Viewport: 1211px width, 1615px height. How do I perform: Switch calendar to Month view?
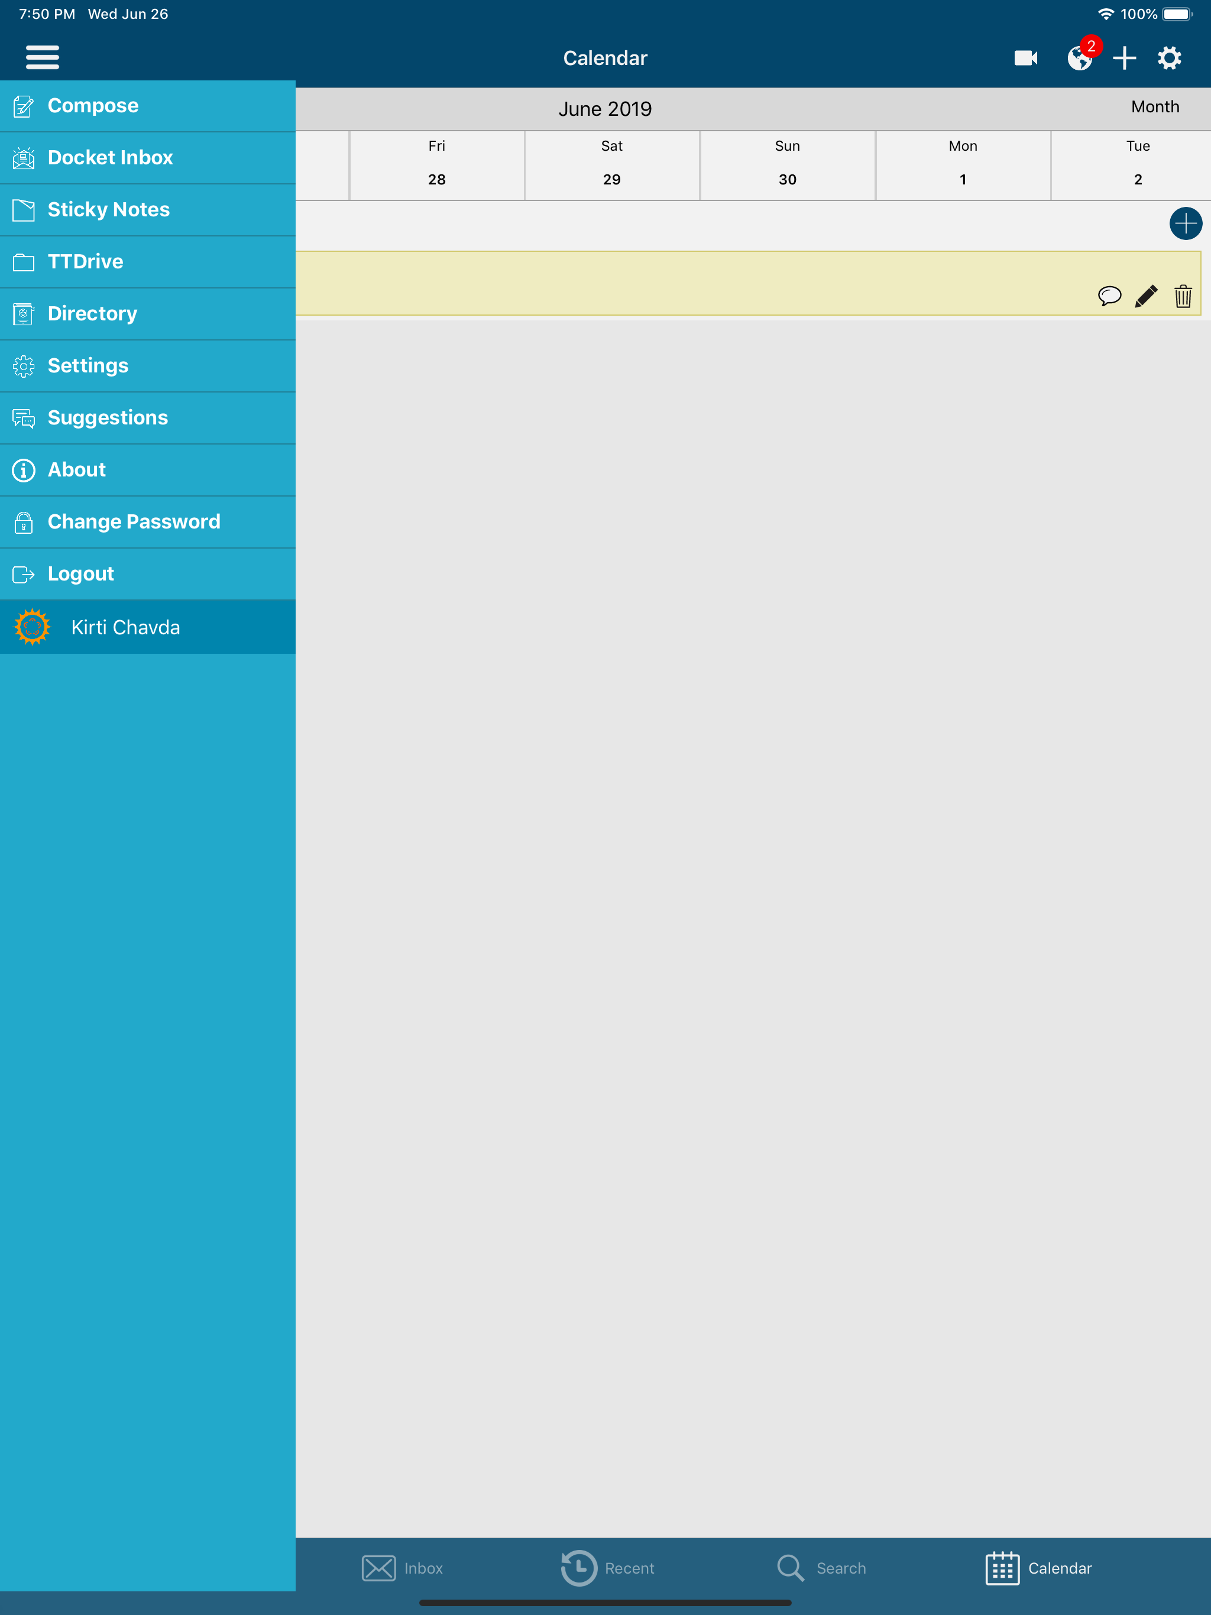1155,106
